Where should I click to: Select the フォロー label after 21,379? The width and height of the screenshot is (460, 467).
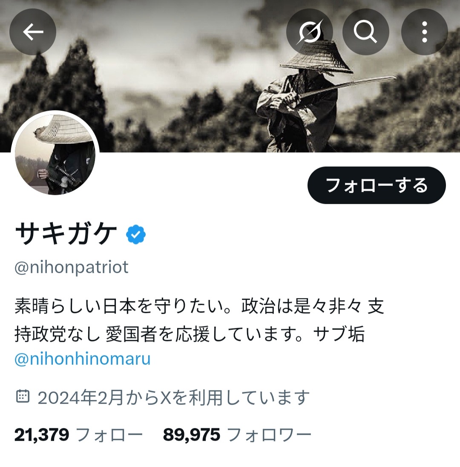(x=109, y=435)
